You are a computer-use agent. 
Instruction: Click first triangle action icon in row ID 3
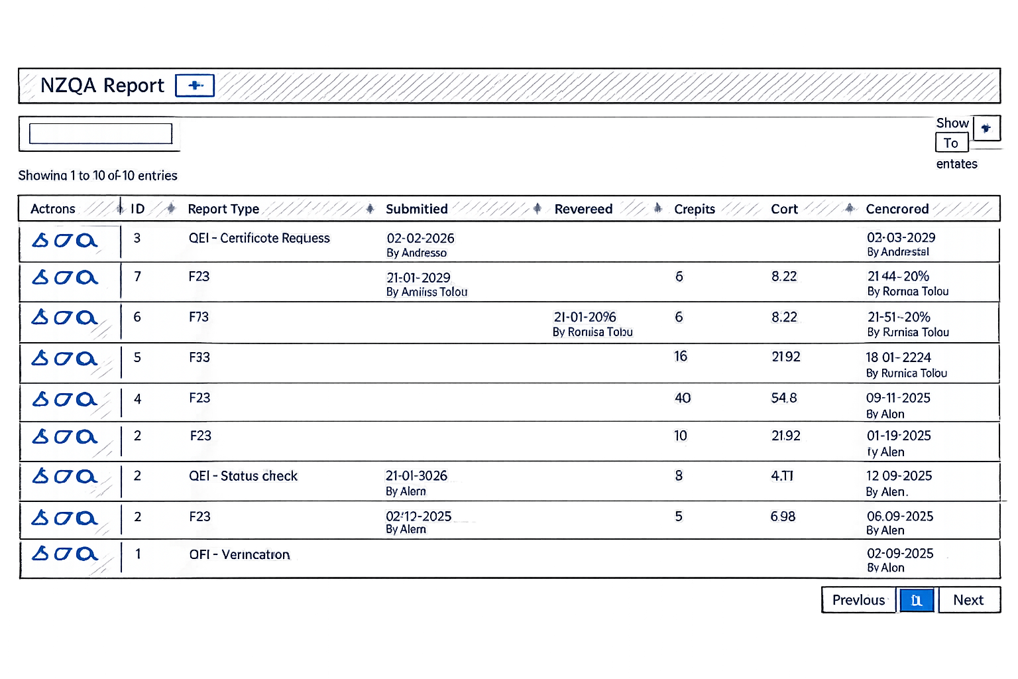coord(40,240)
